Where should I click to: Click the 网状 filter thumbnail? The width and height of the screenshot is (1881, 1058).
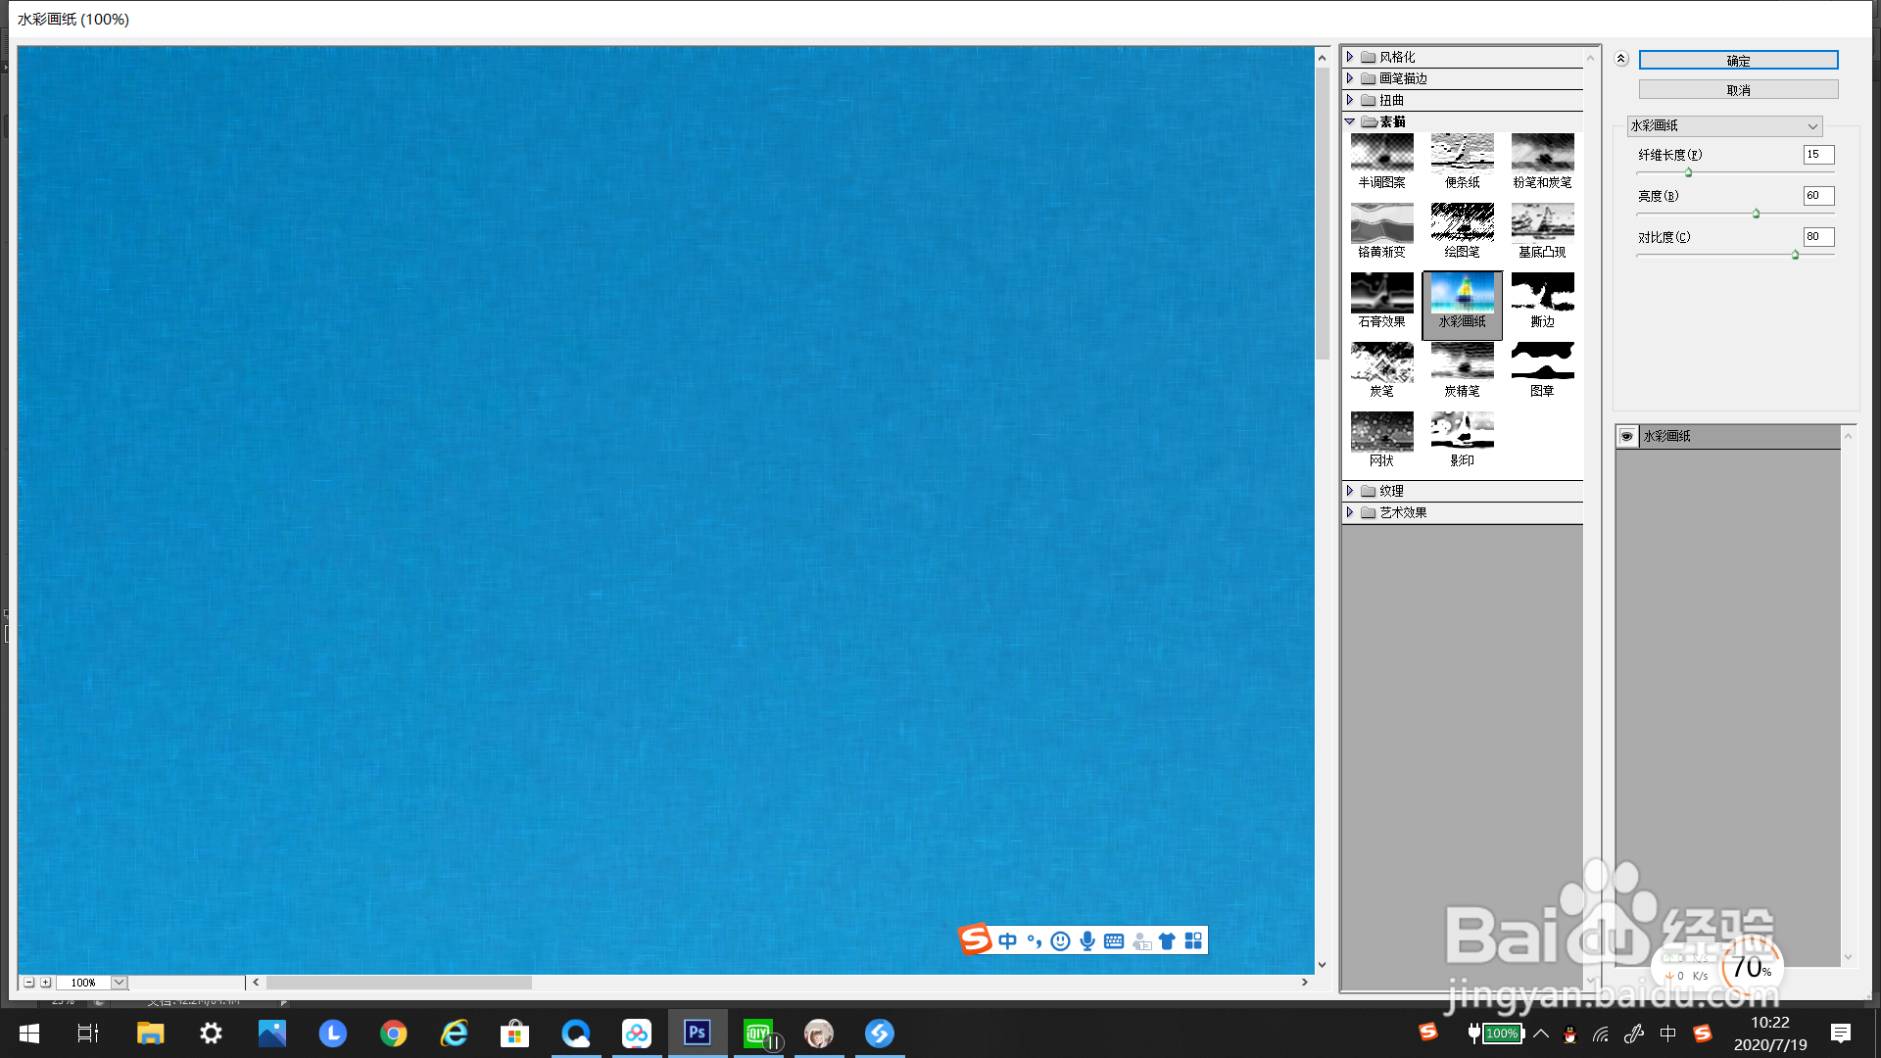click(1381, 432)
